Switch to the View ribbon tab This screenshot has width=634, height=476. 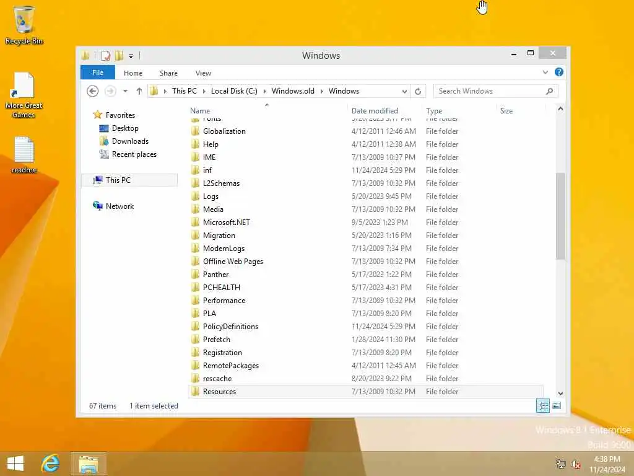point(203,73)
